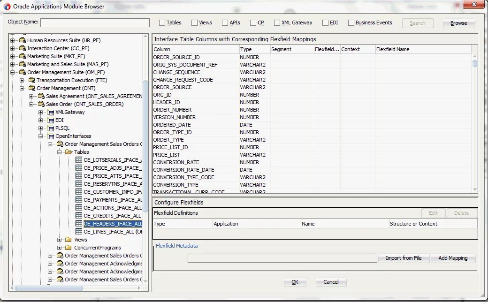Screen dimensions: 488x302
Task: Click the PLSQL node table icon
Action: (50, 128)
